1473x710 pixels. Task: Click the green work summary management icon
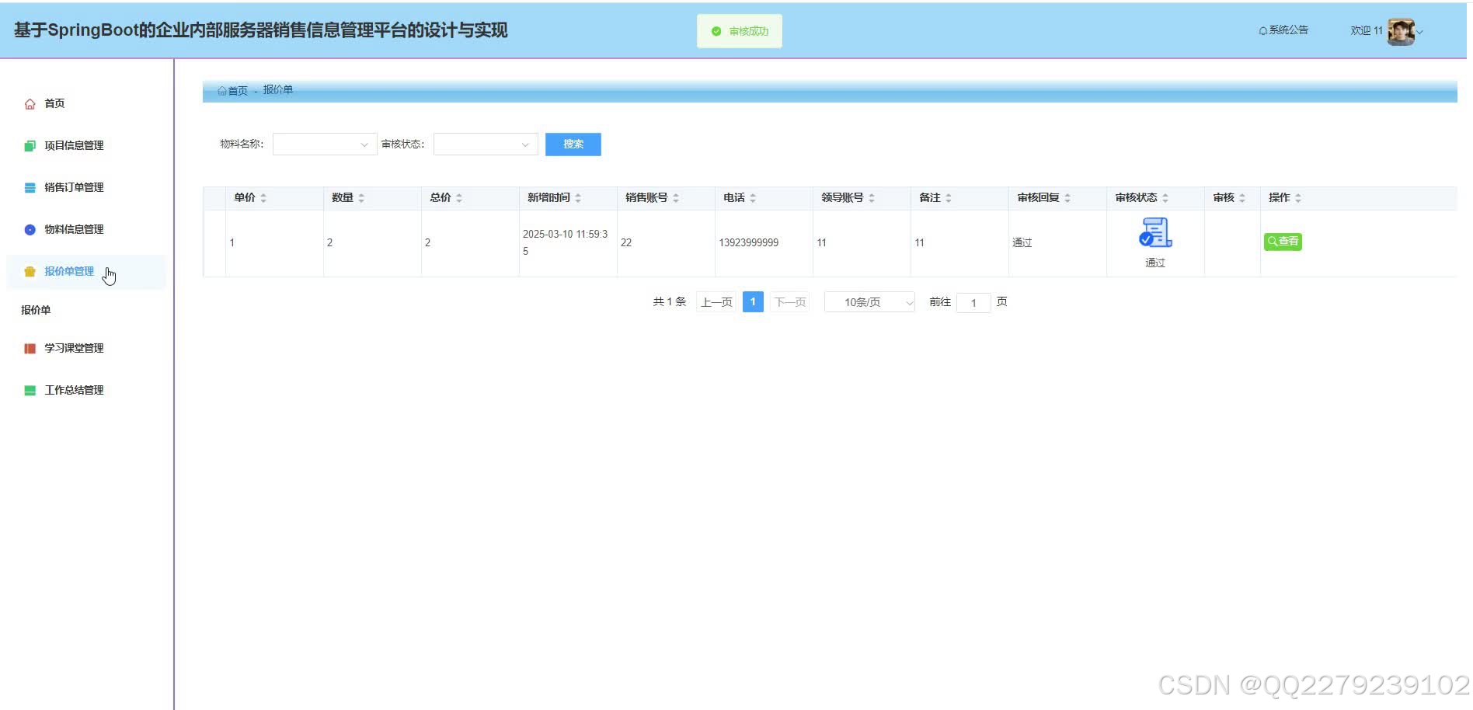(30, 391)
